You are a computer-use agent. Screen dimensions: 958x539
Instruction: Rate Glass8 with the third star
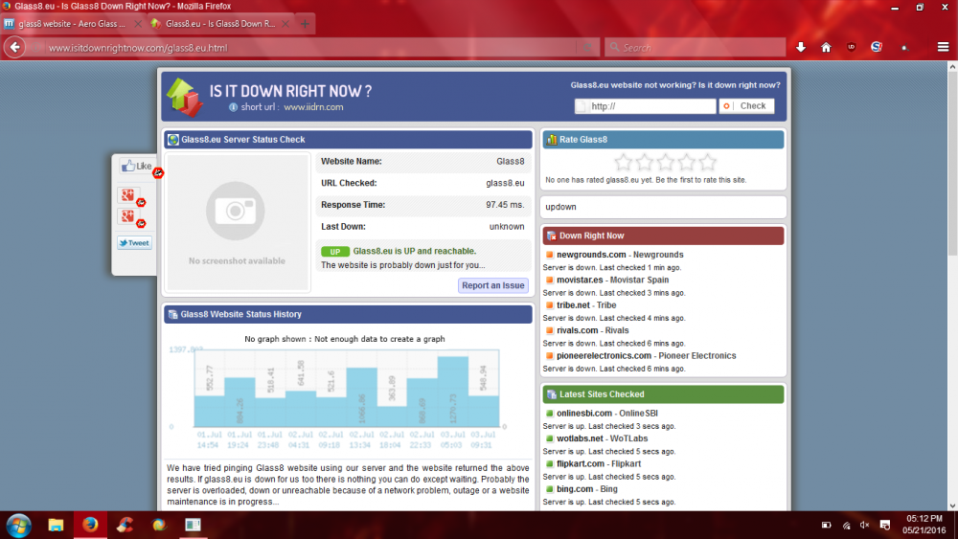click(666, 163)
